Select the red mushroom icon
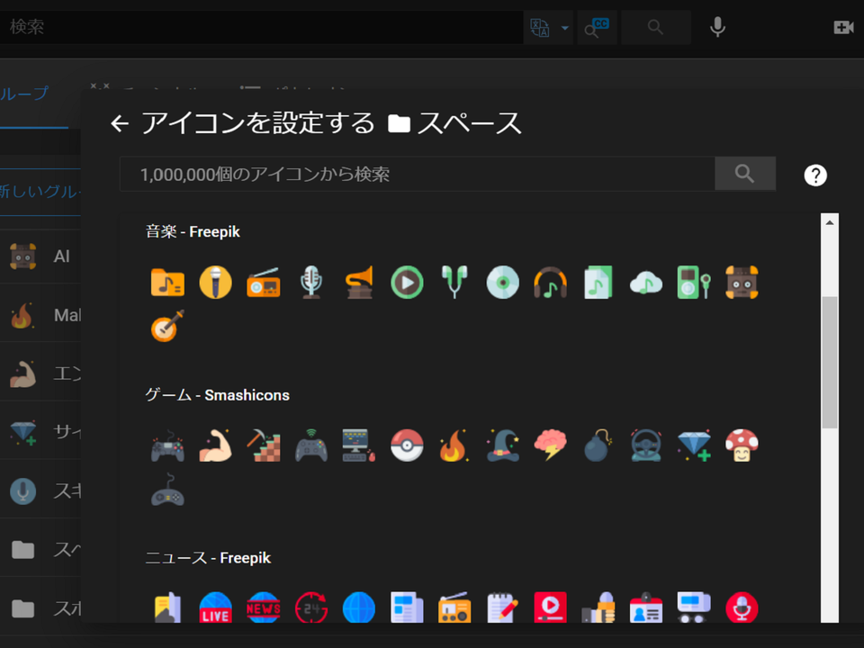Image resolution: width=864 pixels, height=648 pixels. 742,445
